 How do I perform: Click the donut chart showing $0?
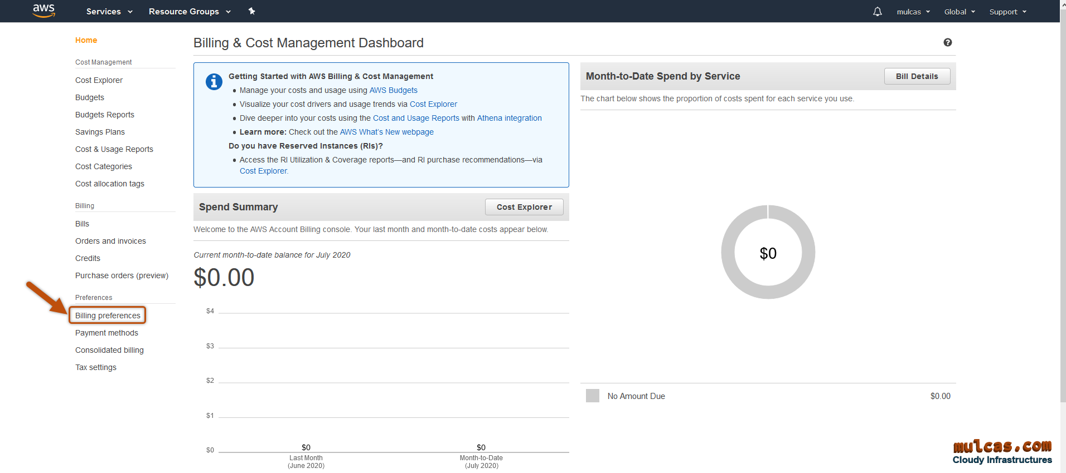pos(768,252)
